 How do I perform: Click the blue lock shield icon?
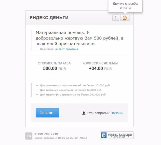pyautogui.click(x=104, y=135)
